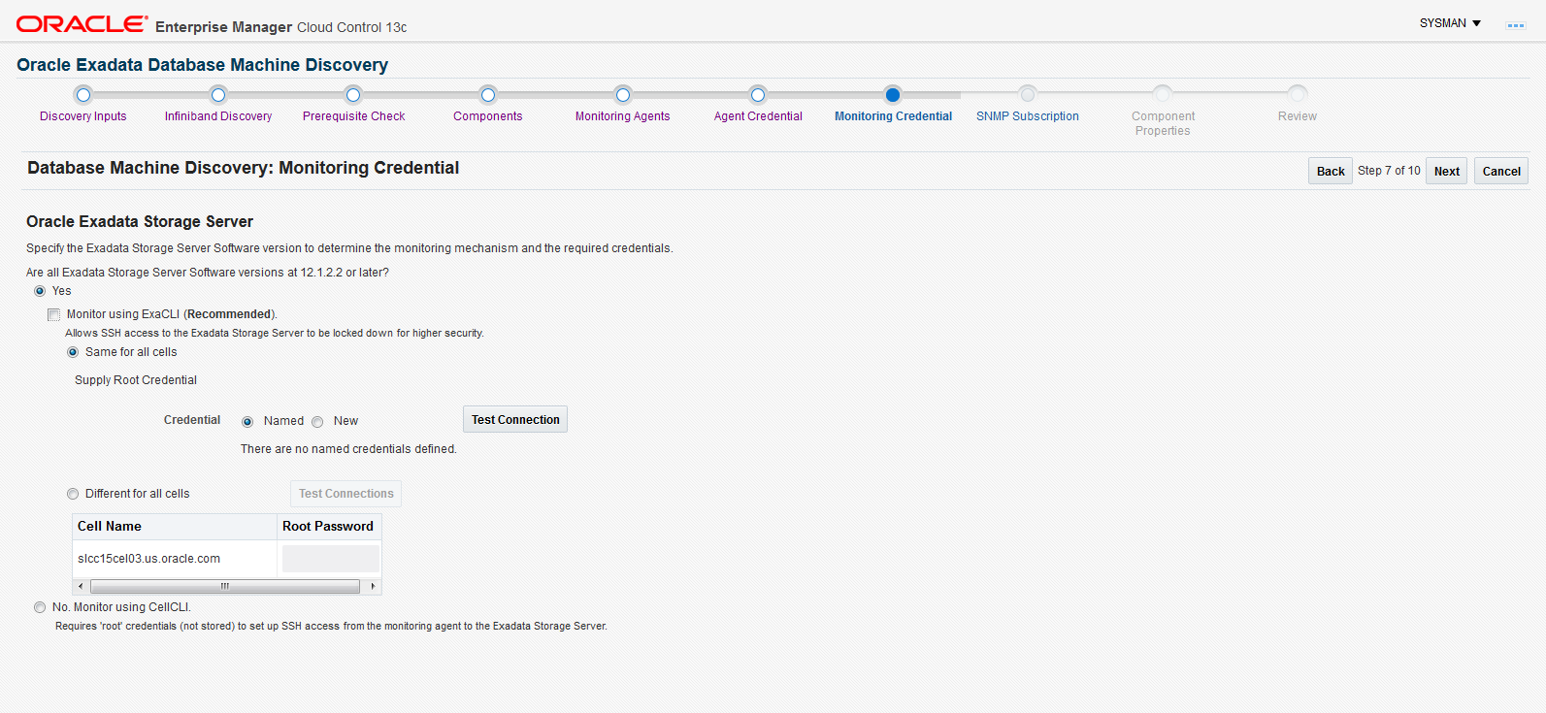Open the SYSMAN user menu dropdown

click(1450, 23)
